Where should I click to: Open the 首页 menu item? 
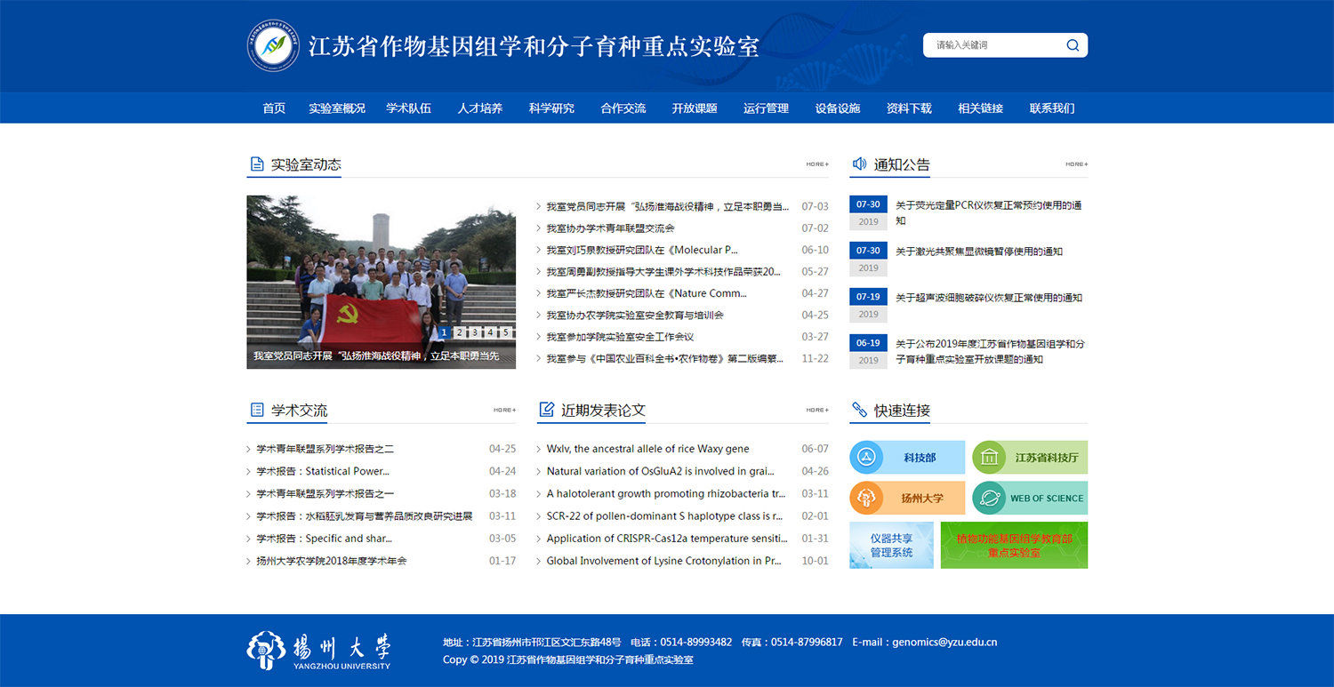pos(274,108)
